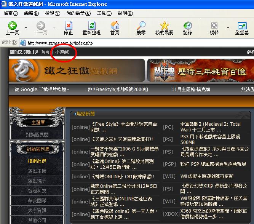
Task: Click the [PSP] category tag
Action: tap(169, 164)
